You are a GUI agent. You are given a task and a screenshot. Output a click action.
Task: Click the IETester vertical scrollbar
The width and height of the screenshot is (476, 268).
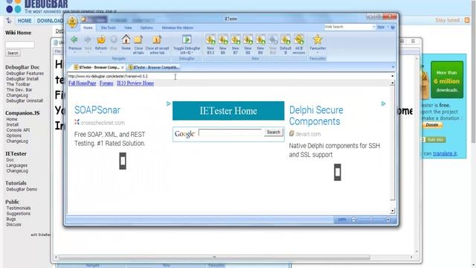pos(392,146)
